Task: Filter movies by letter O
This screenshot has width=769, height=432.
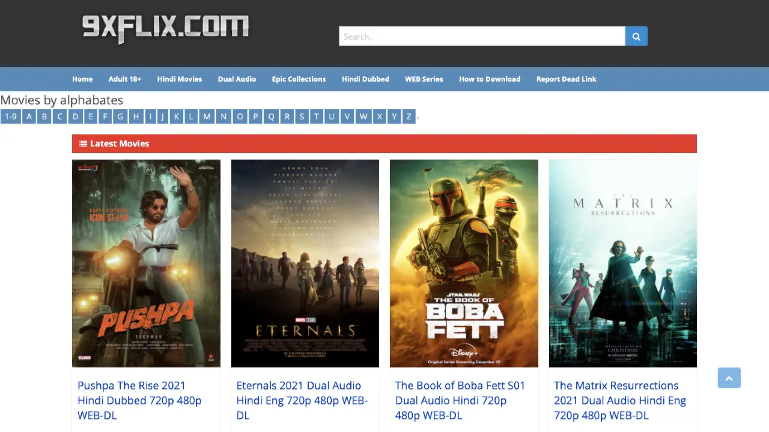Action: click(240, 116)
